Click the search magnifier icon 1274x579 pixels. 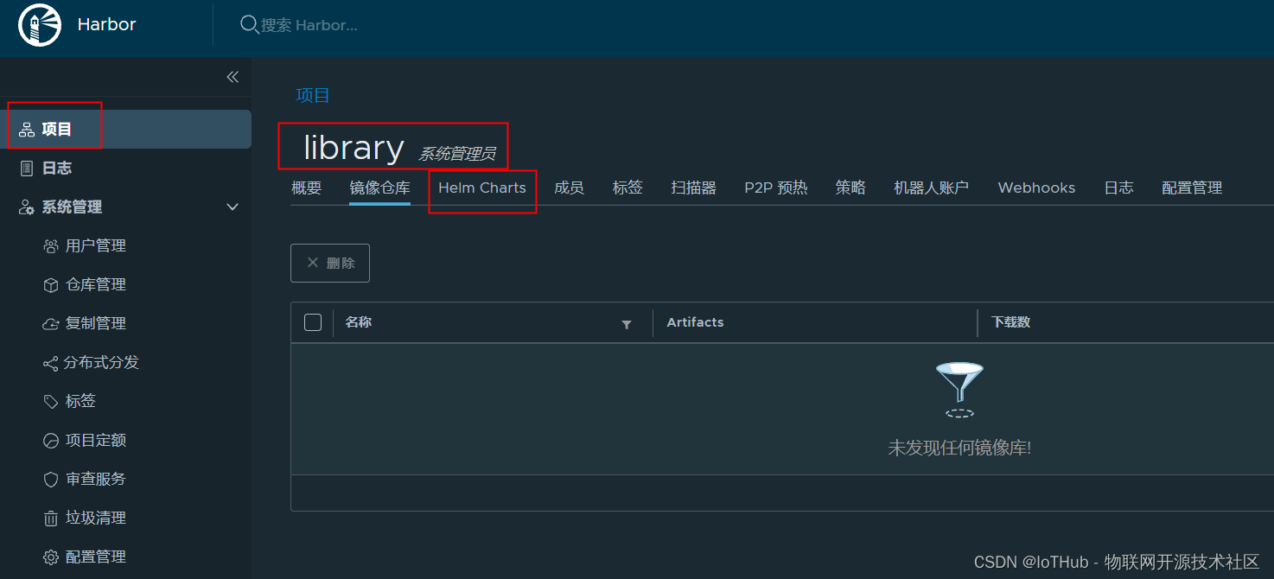tap(250, 25)
